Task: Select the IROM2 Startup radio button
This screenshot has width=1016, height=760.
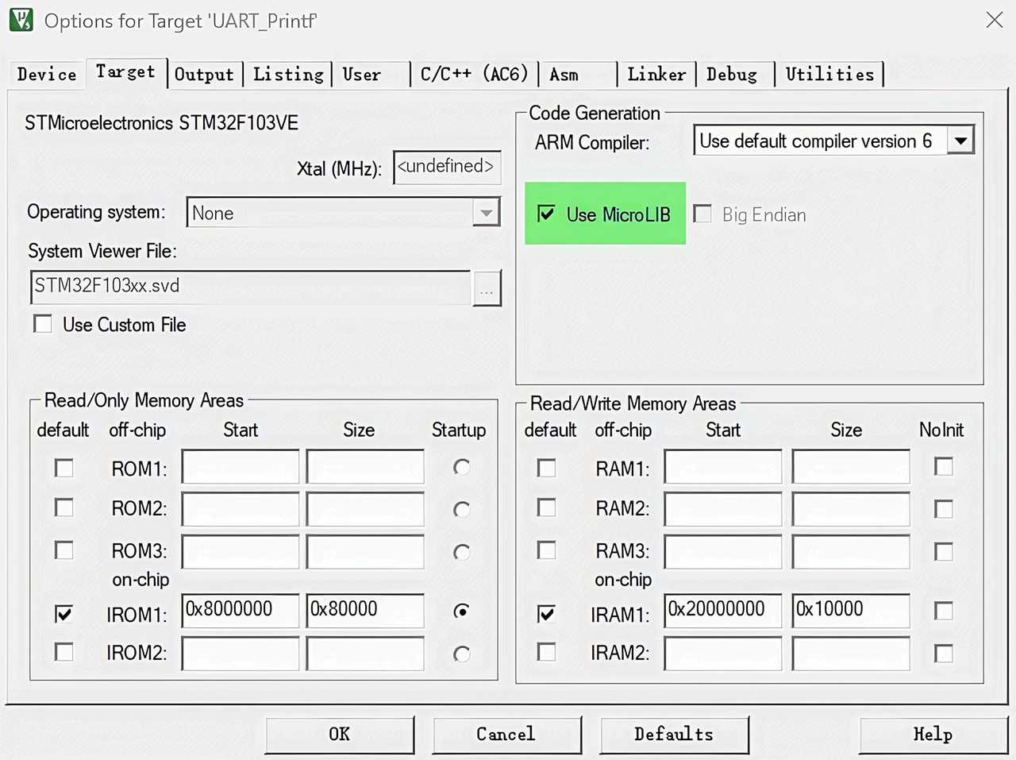Action: coord(461,654)
